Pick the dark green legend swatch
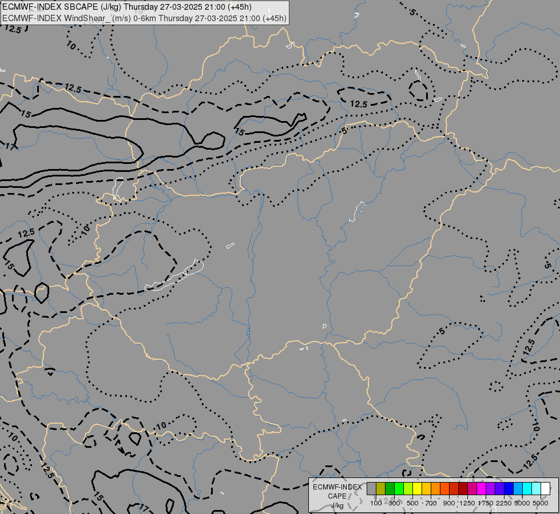The width and height of the screenshot is (560, 514). pos(390,489)
